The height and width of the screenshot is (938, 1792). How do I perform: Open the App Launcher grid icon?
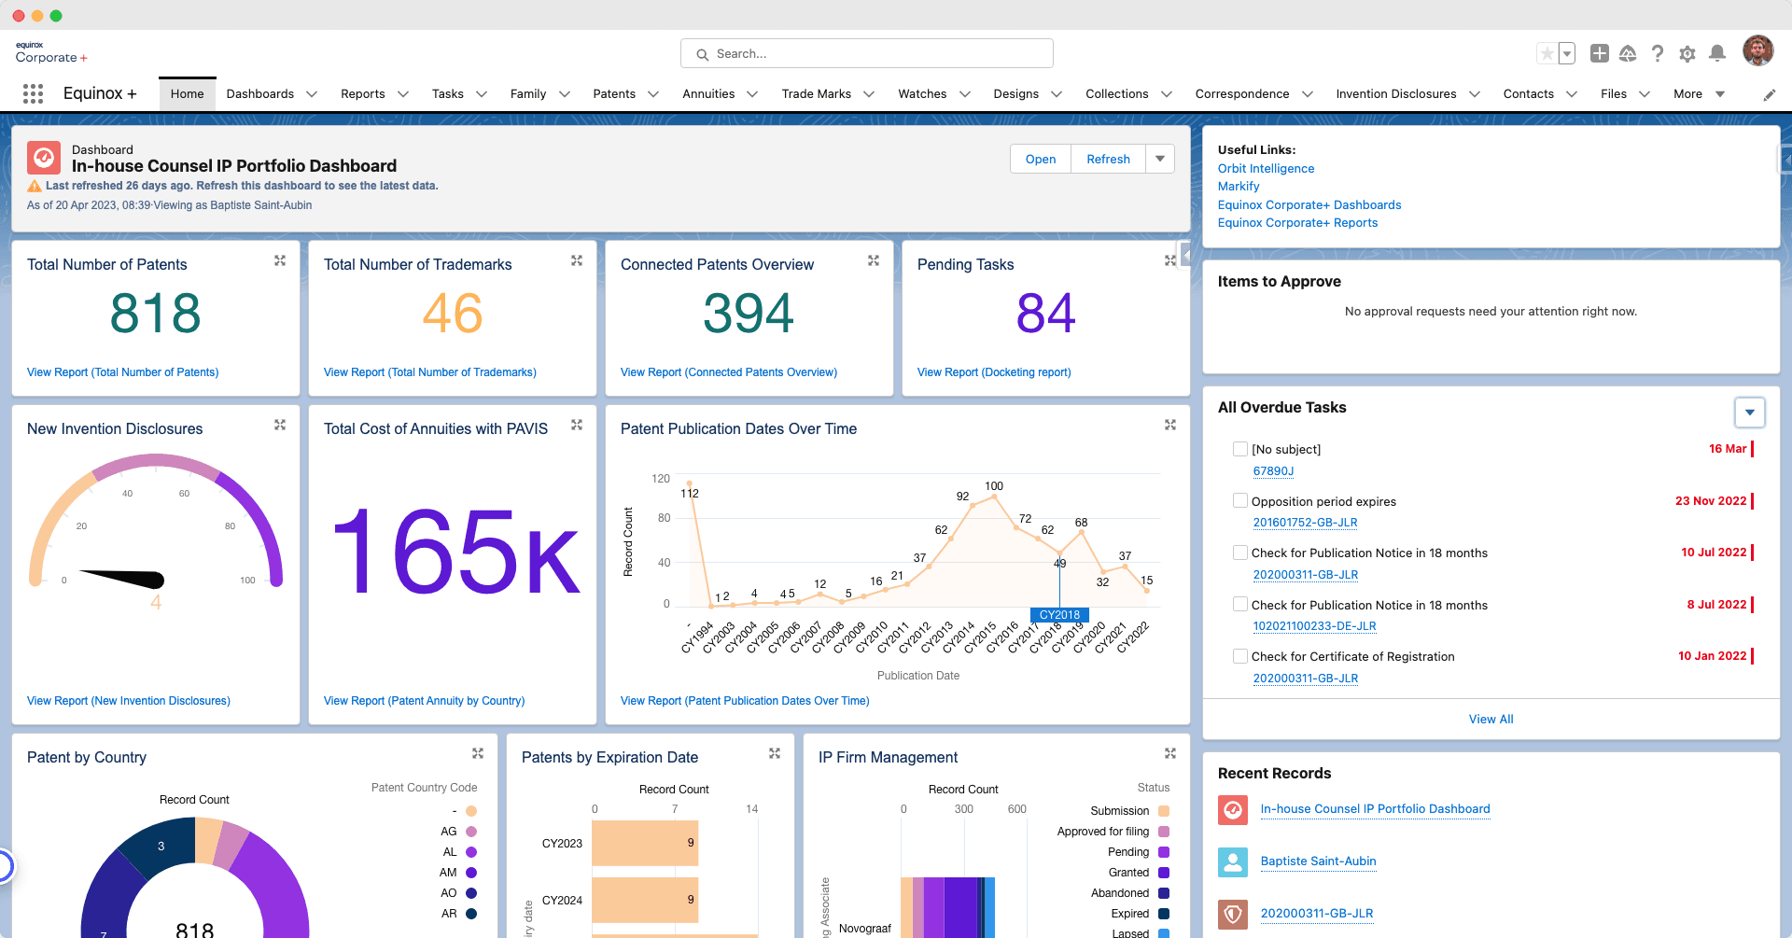tap(33, 93)
